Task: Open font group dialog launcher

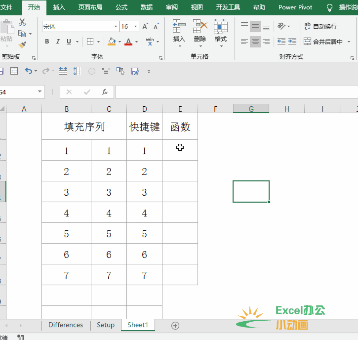Action: tap(160, 58)
